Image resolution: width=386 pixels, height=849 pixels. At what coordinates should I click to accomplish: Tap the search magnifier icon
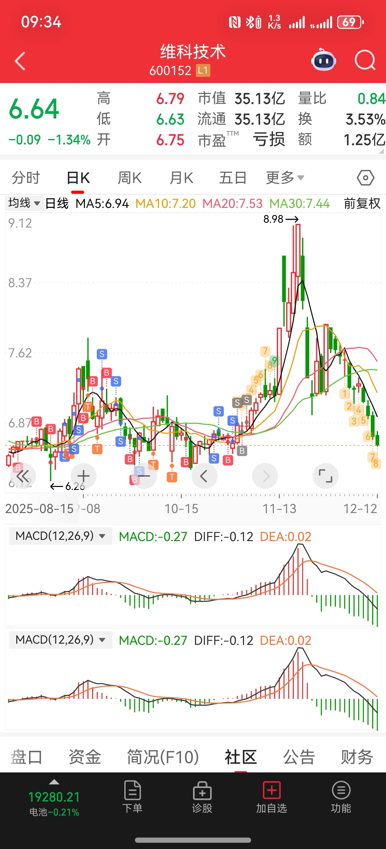pyautogui.click(x=365, y=60)
